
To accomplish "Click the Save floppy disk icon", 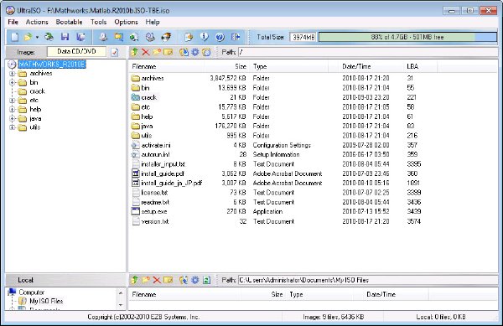I will coord(65,37).
